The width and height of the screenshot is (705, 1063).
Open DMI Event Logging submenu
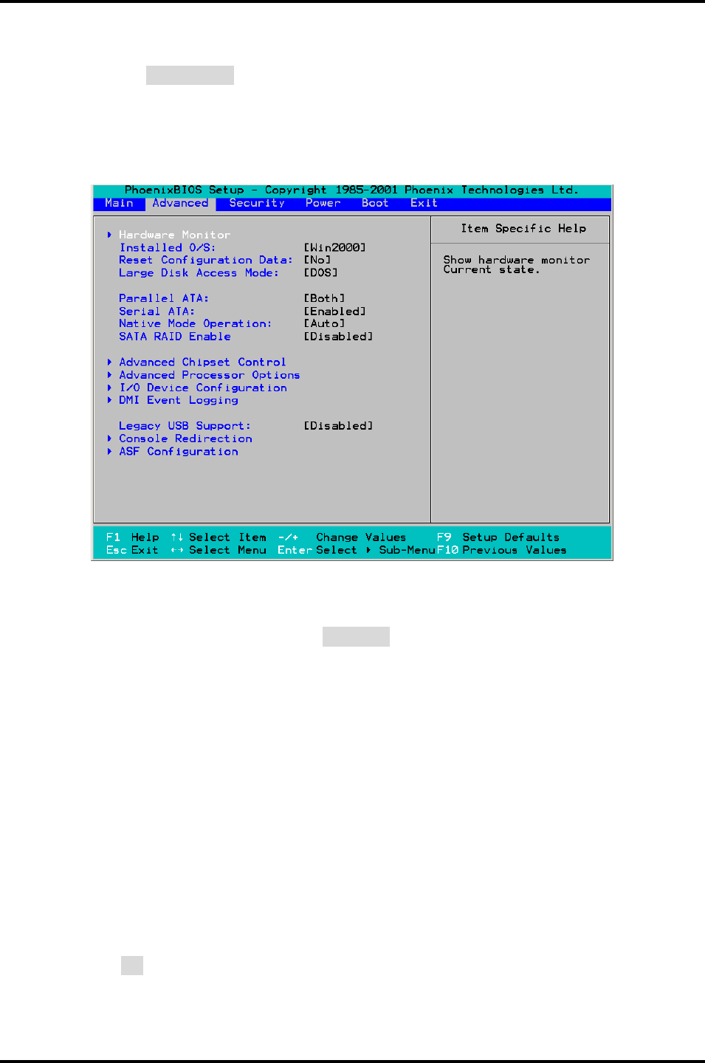[179, 400]
